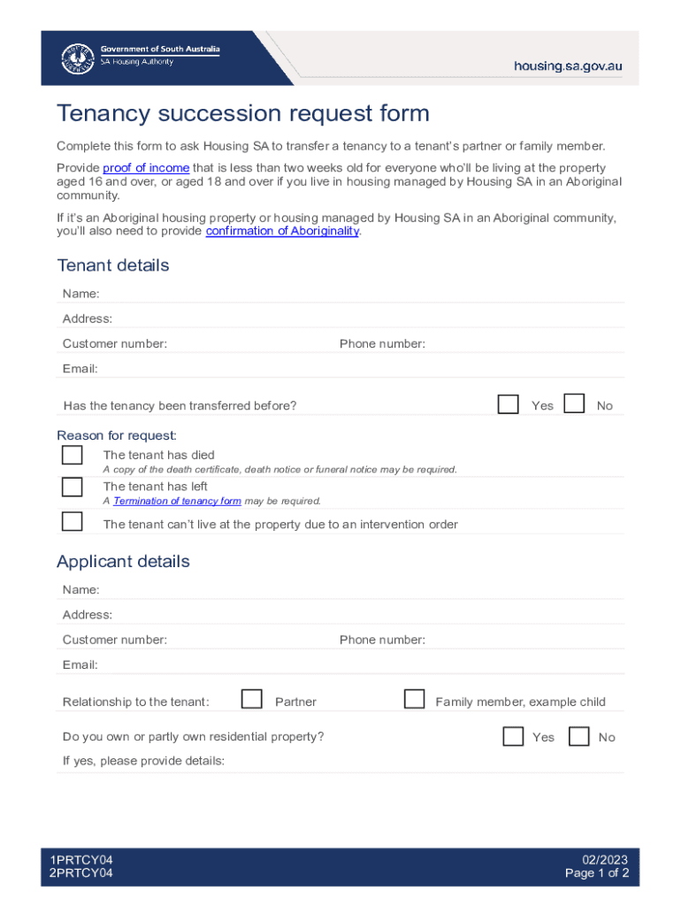Viewport: 681px width, 906px height.
Task: Check 'The tenant has died' box
Action: tap(72, 455)
